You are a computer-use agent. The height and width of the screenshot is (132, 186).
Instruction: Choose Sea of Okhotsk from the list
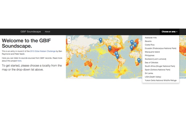click(161, 63)
